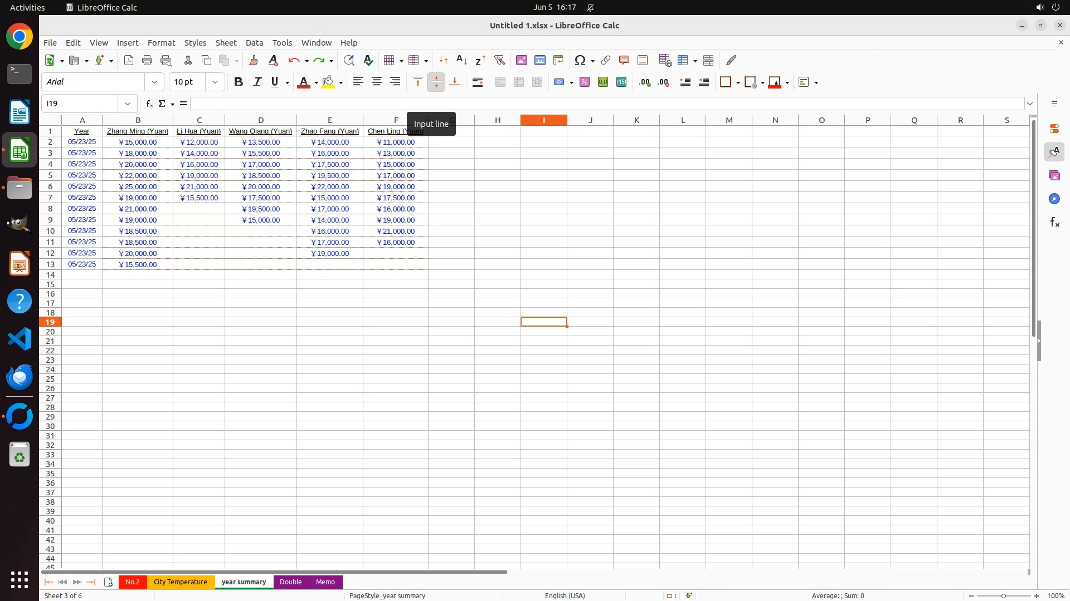Image resolution: width=1070 pixels, height=601 pixels.
Task: Toggle Wrap Text button
Action: pos(478,82)
